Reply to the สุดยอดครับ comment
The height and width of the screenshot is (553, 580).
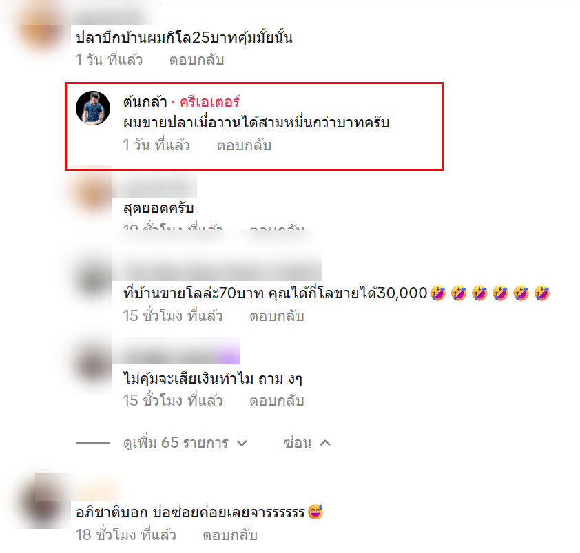277,227
